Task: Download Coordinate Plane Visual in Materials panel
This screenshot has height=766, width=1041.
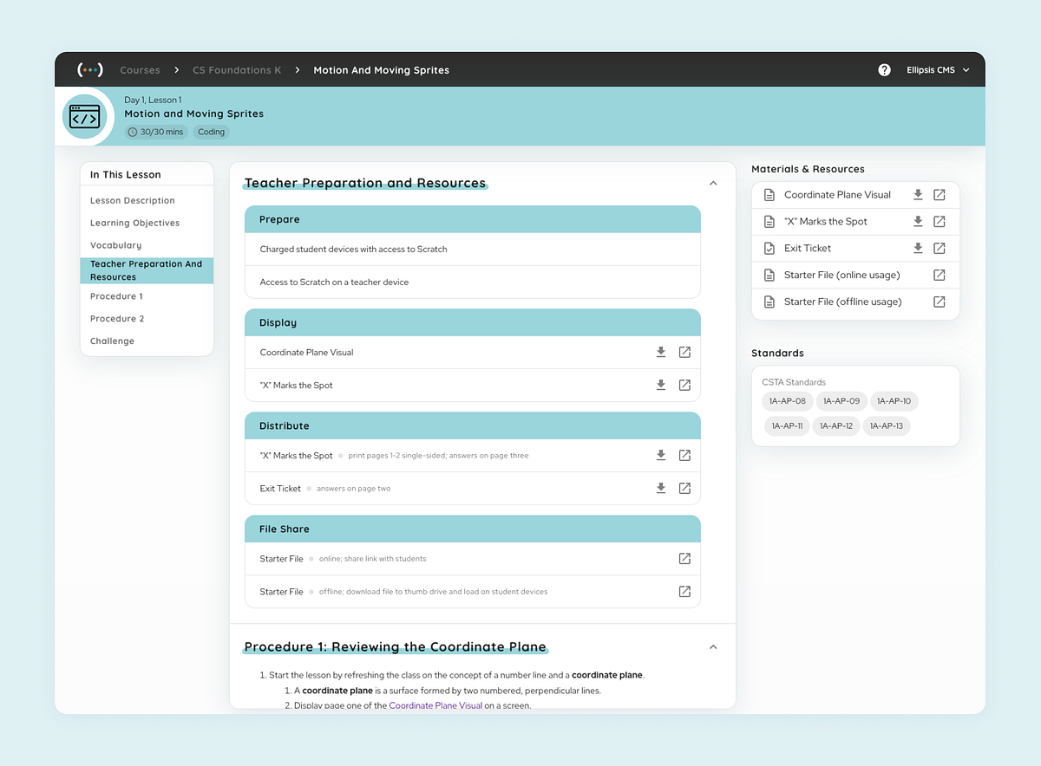Action: [x=918, y=195]
